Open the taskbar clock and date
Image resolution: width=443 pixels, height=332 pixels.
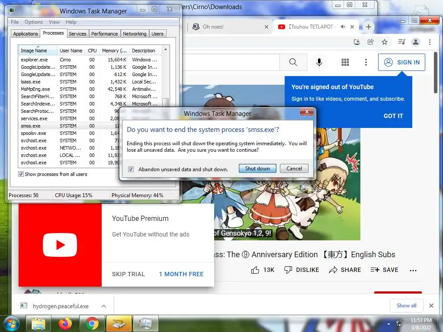point(421,324)
